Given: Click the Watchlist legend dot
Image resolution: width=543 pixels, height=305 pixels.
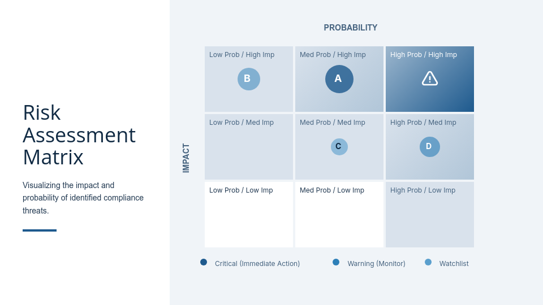Looking at the screenshot, I should pos(428,262).
